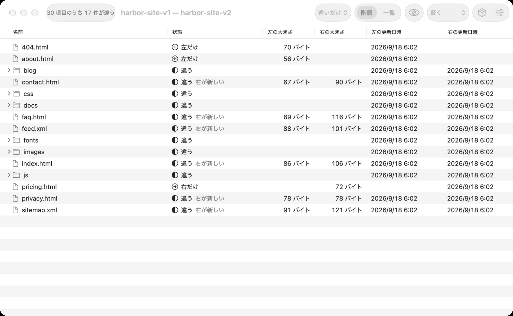Click the differ half-circle icon for sitemap.xml
The height and width of the screenshot is (316, 513).
click(x=175, y=210)
